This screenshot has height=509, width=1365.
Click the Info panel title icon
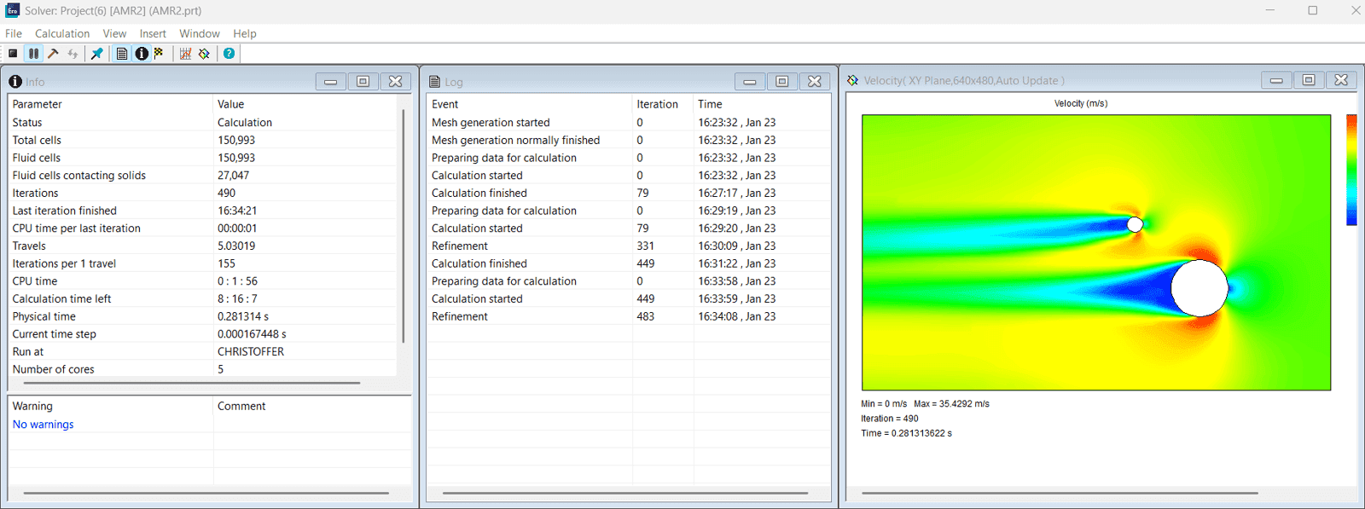coord(15,82)
